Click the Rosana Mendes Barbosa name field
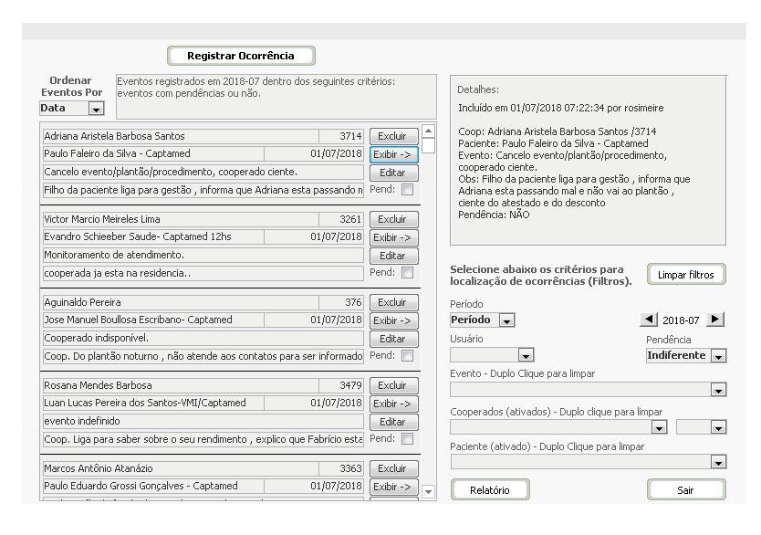The height and width of the screenshot is (535, 761). [181, 385]
